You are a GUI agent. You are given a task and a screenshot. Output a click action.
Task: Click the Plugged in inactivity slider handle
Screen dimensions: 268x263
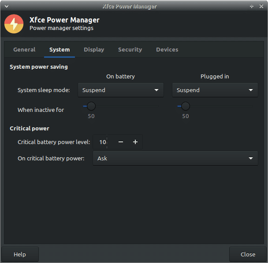(186, 106)
